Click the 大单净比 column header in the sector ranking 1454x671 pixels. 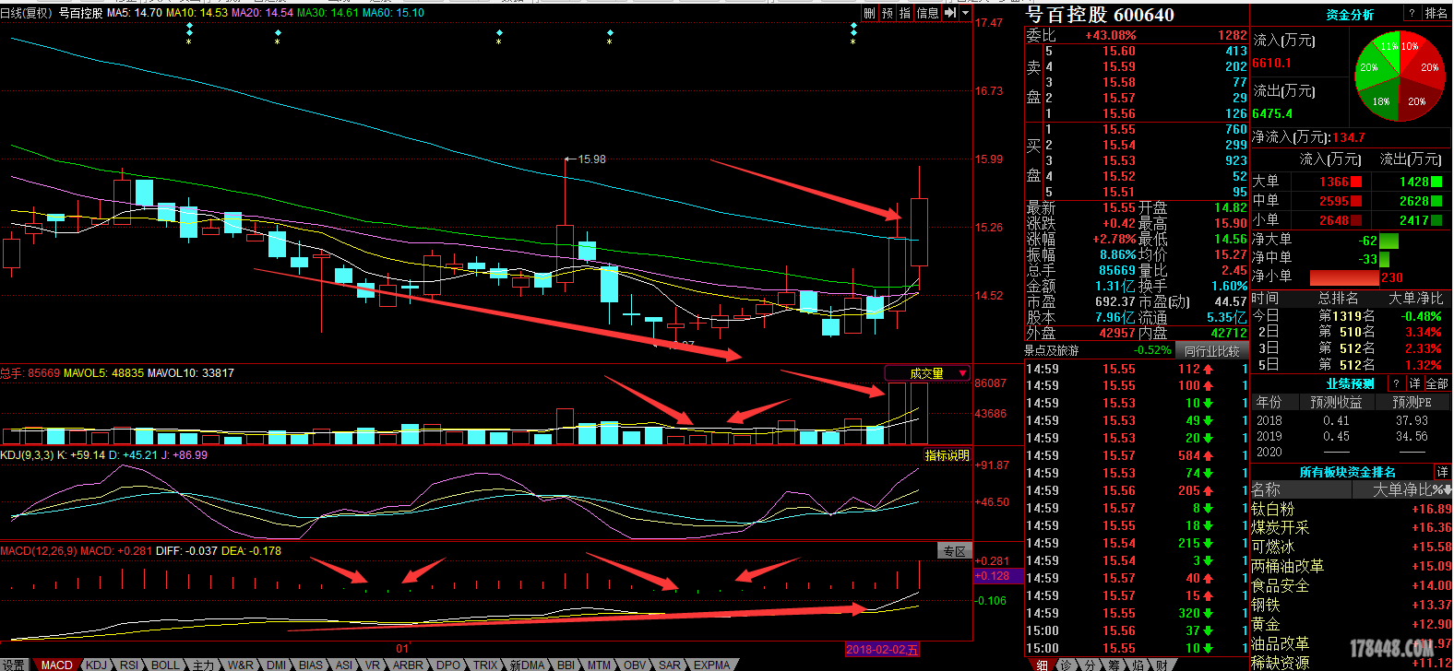pos(1402,490)
